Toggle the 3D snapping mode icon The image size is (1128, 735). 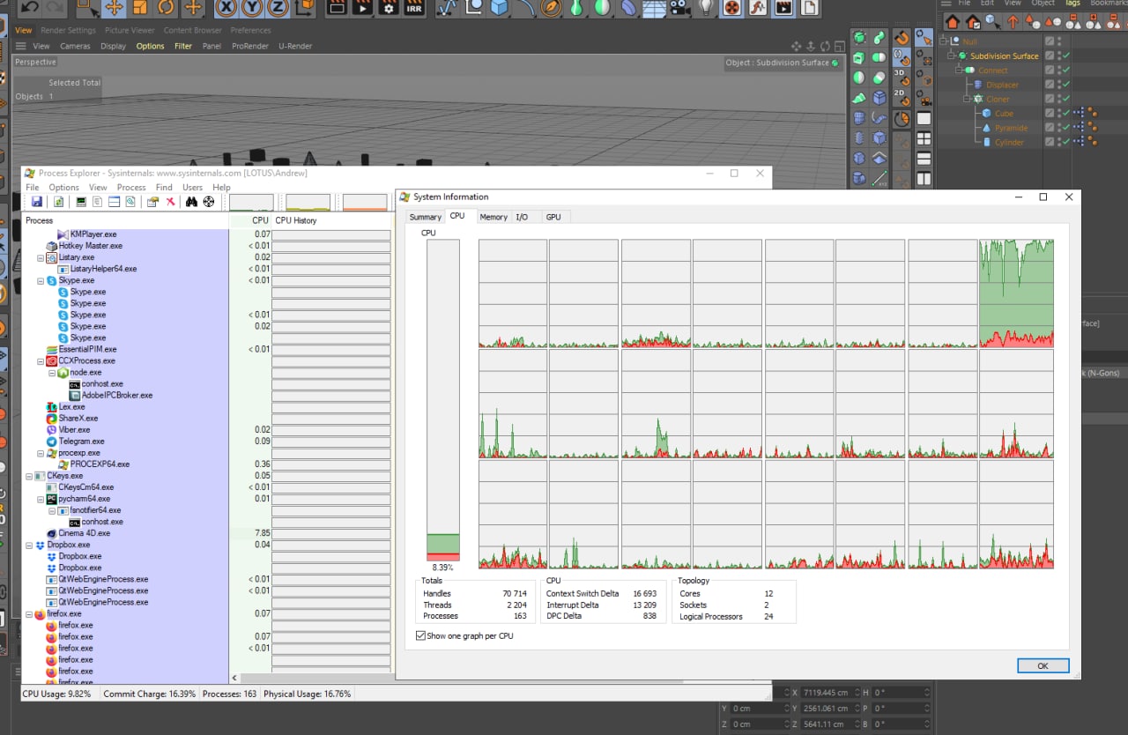902,78
